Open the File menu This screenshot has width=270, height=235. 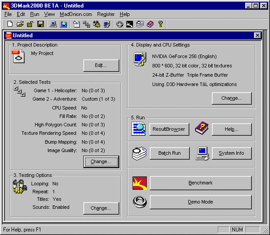pos(8,14)
